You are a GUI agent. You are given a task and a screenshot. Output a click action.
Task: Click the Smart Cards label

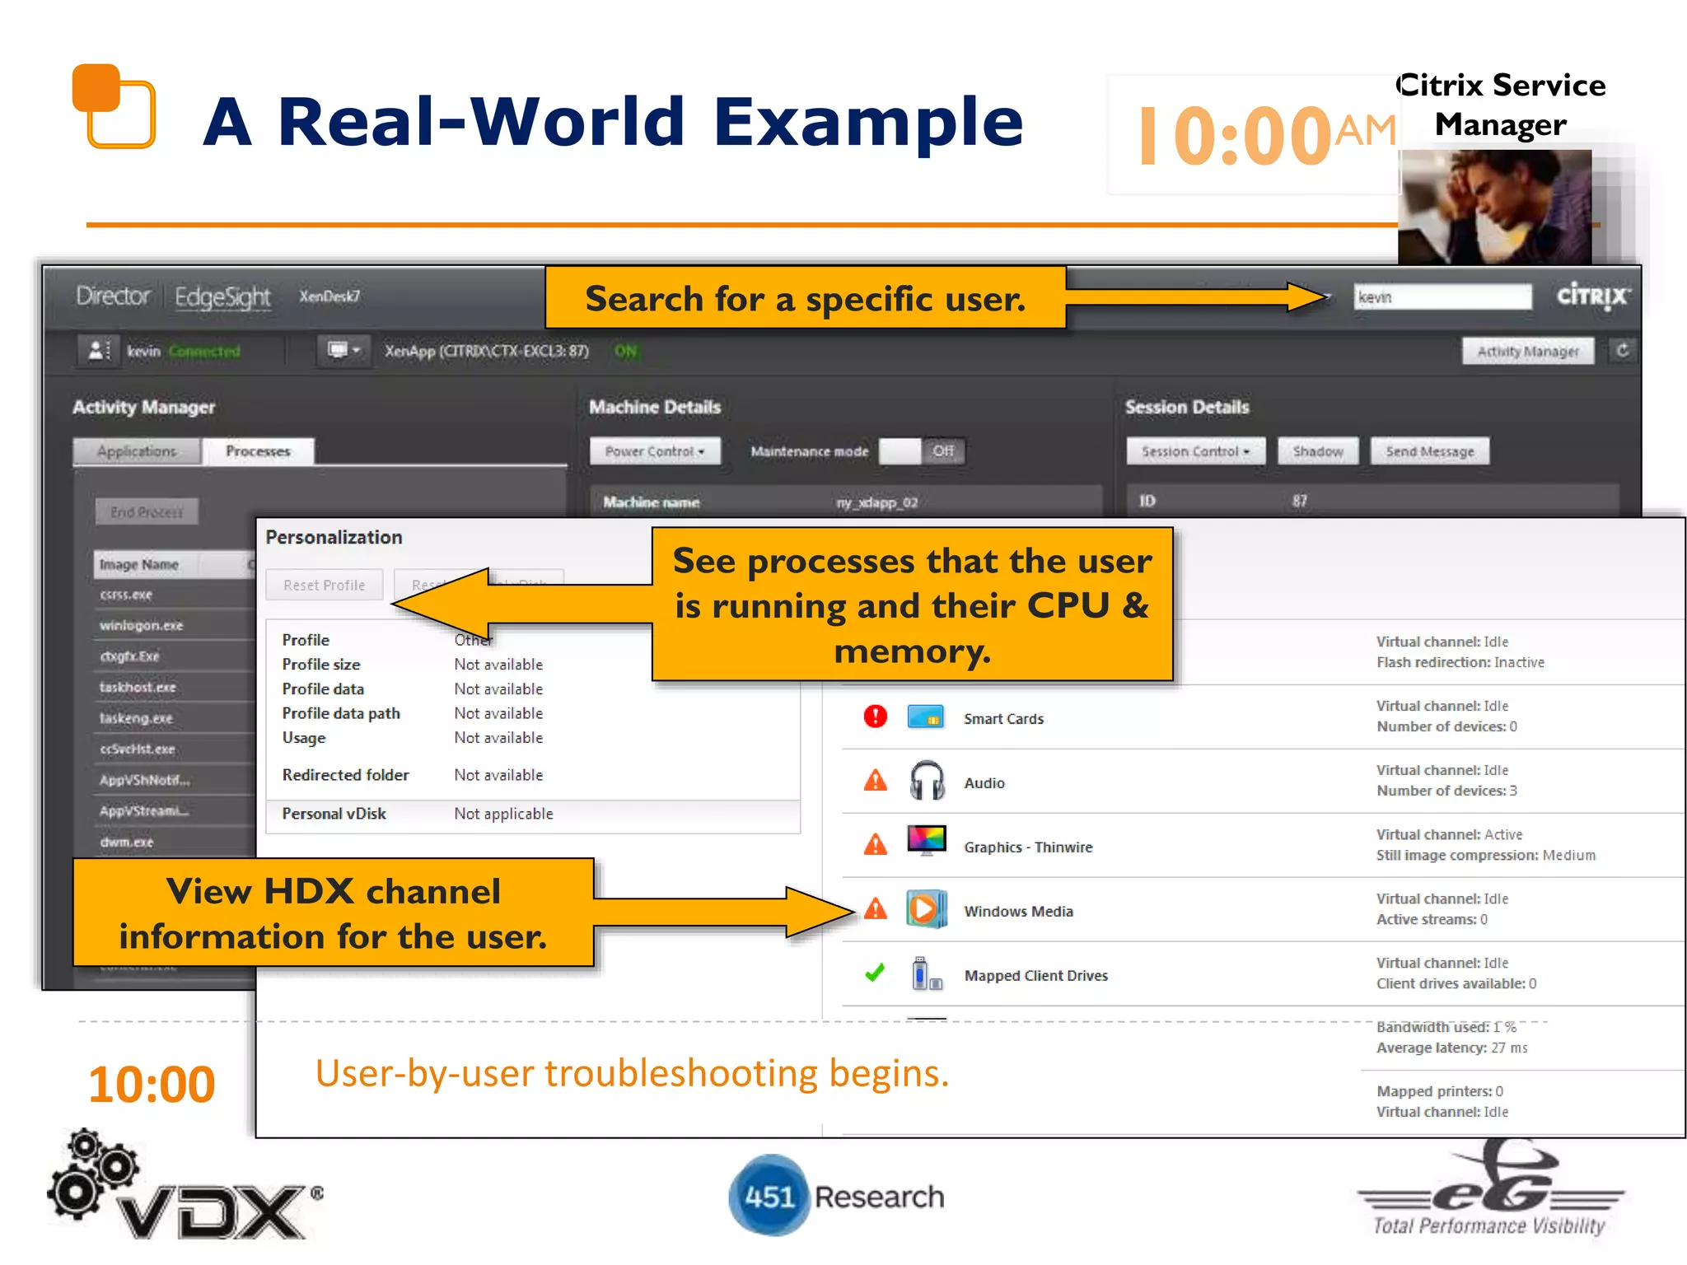click(1003, 719)
